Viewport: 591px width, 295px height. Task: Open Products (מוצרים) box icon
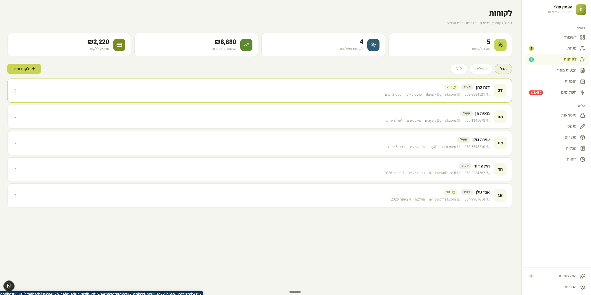(x=582, y=137)
